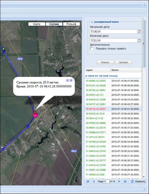
Task: Click the page number input field
Action: 106,181
